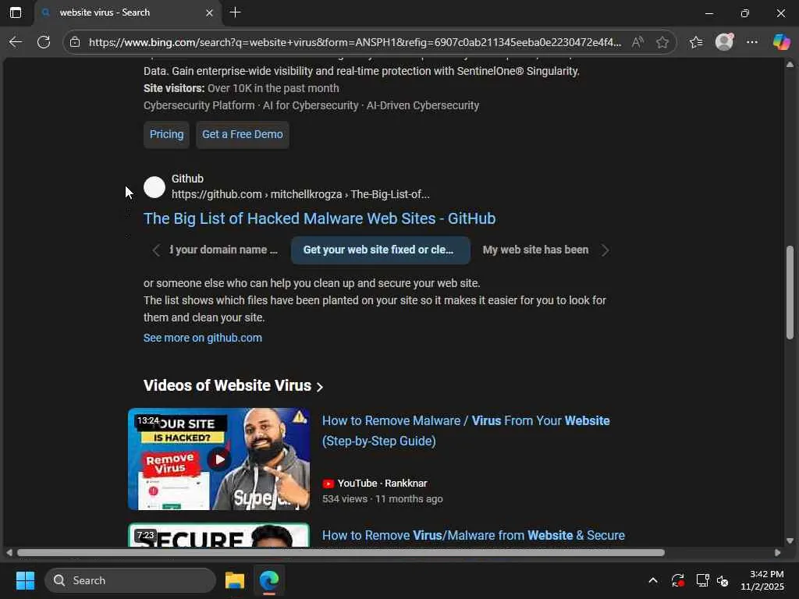Click the scroll up arrow of vertical scrollbar
The width and height of the screenshot is (799, 599).
[790, 65]
